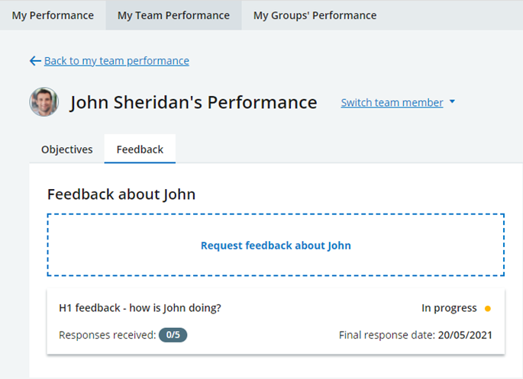Click the back arrow icon
523x379 pixels.
coord(35,61)
